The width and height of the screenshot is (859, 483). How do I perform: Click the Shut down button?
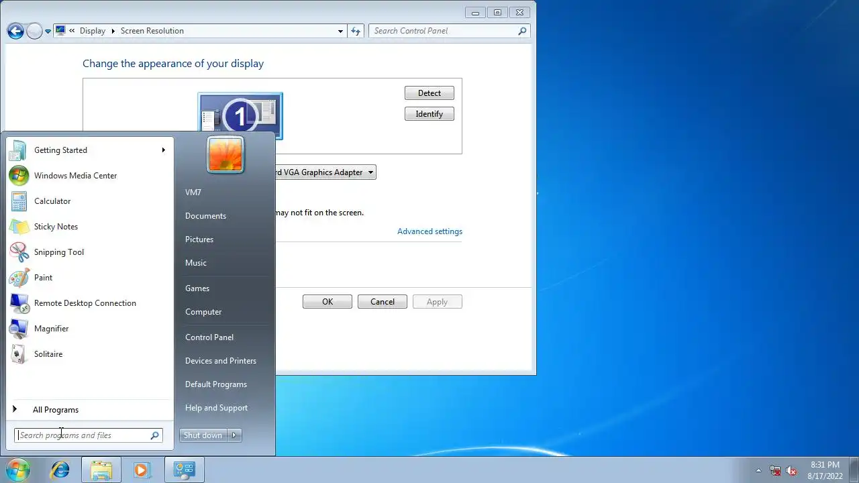203,435
